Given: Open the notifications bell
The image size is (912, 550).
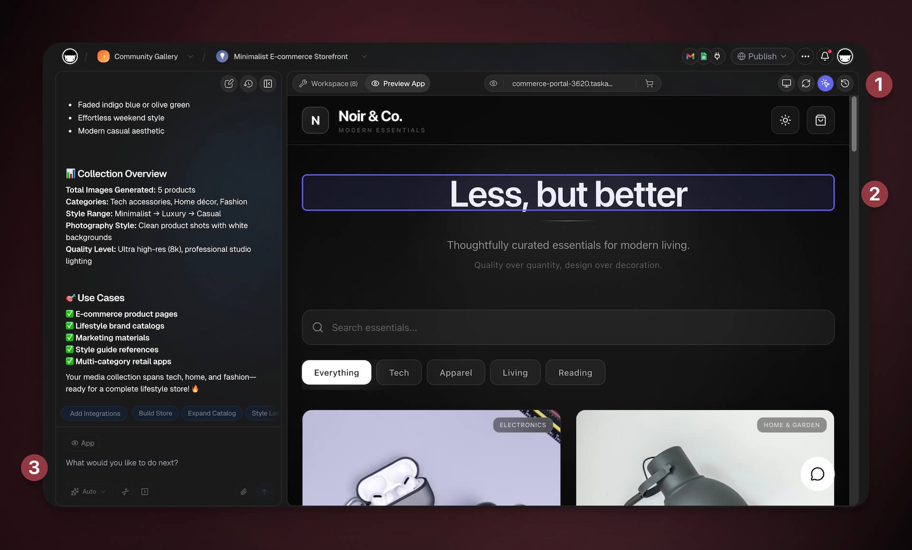Looking at the screenshot, I should (825, 56).
